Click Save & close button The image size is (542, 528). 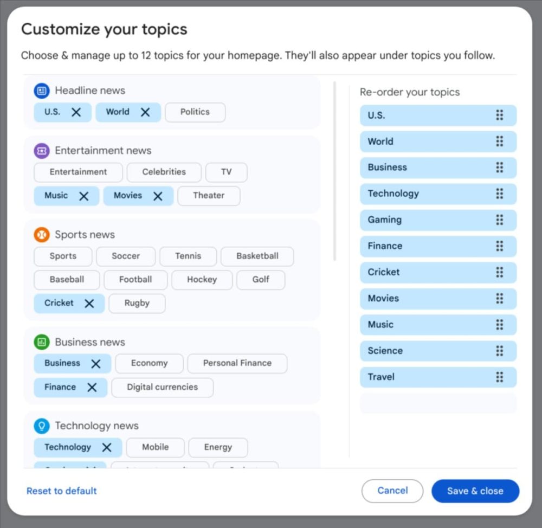pos(475,491)
